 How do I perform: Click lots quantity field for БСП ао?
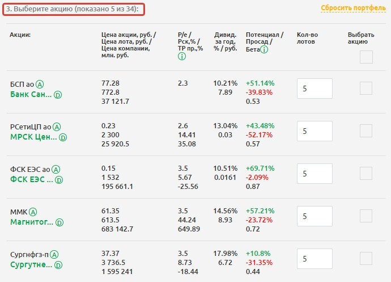coord(314,89)
